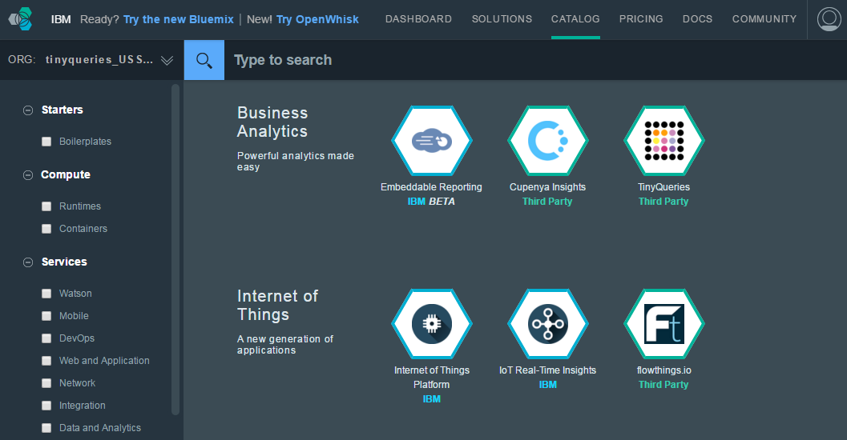
Task: Click the Cupenya Insights label
Action: (x=548, y=187)
